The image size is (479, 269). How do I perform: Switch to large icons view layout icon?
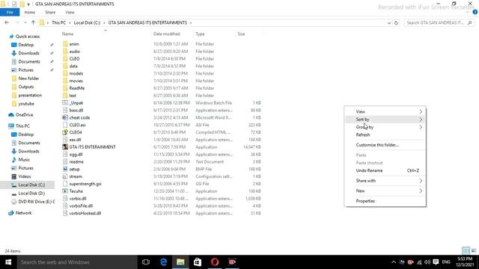[474, 251]
